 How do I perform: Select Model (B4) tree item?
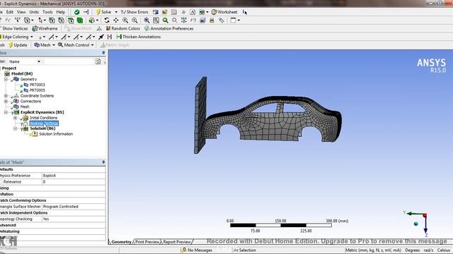point(22,73)
